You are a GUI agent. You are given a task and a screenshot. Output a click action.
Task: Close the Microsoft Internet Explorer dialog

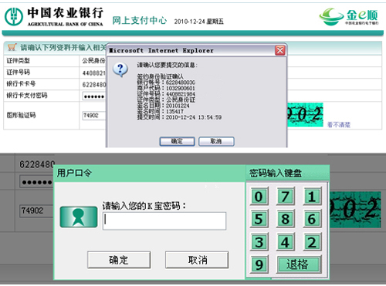coord(280,50)
